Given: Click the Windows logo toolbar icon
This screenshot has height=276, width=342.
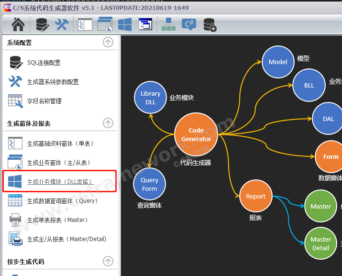Looking at the screenshot, I should [x=125, y=24].
